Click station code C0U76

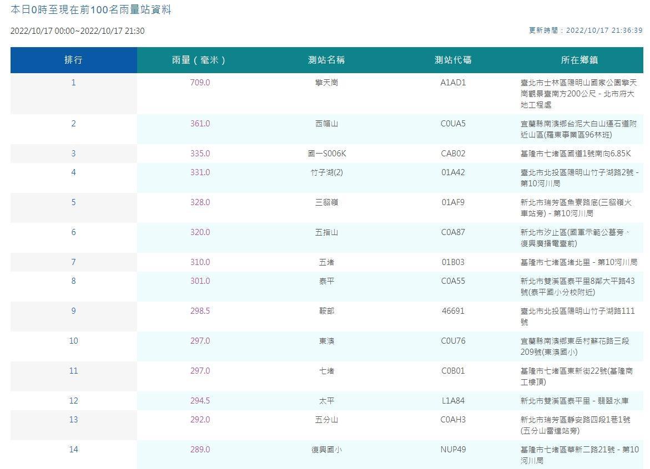(453, 341)
